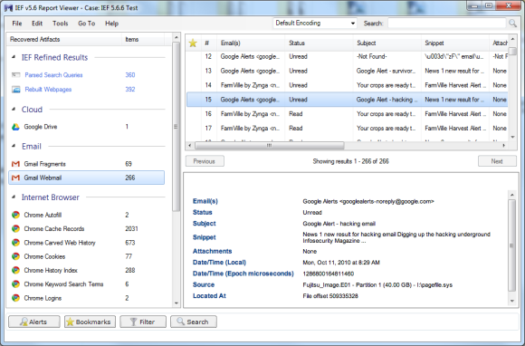
Task: Click the Gmail Fragments M icon
Action: pos(15,164)
